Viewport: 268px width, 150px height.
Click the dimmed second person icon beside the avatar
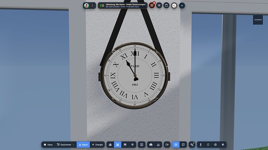point(92,6)
